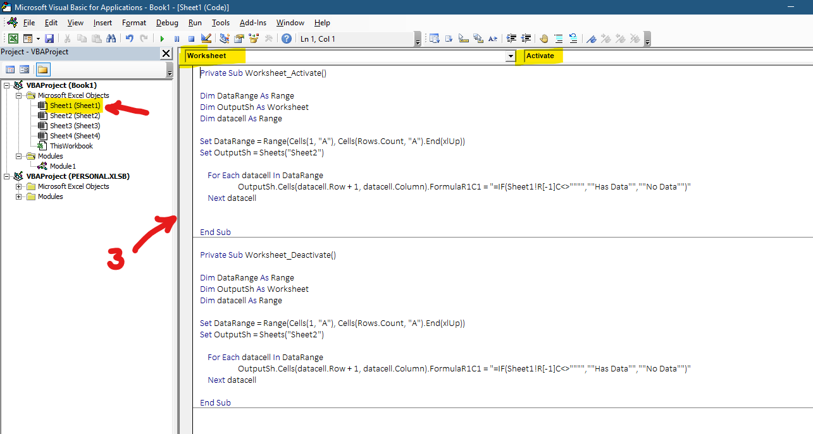Indent the selected code

click(x=511, y=39)
